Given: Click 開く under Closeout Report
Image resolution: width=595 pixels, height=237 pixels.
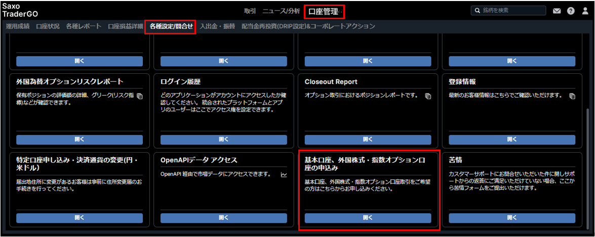Looking at the screenshot, I should [x=368, y=139].
